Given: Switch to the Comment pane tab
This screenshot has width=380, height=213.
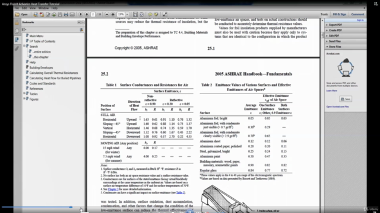Looking at the screenshot, I should tap(357, 14).
